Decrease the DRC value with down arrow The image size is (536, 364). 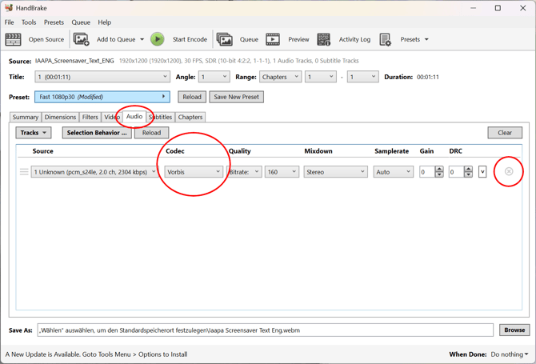coord(468,174)
